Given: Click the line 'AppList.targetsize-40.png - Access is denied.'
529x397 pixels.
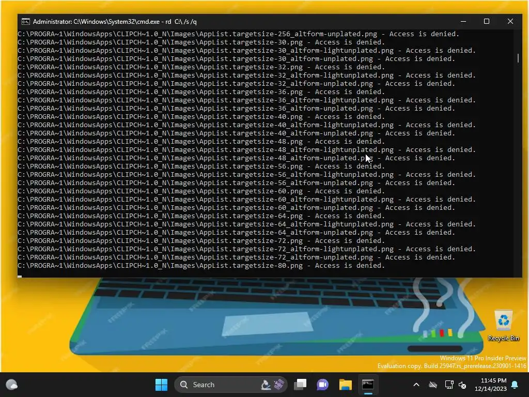Looking at the screenshot, I should tap(201, 117).
